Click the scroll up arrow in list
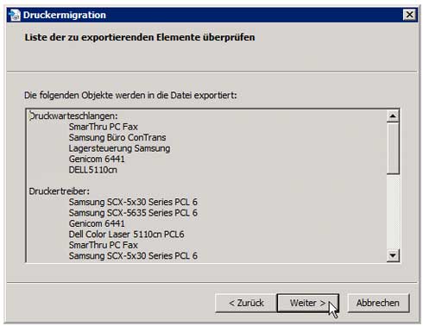Viewport: 423px width, 326px height. coord(393,116)
